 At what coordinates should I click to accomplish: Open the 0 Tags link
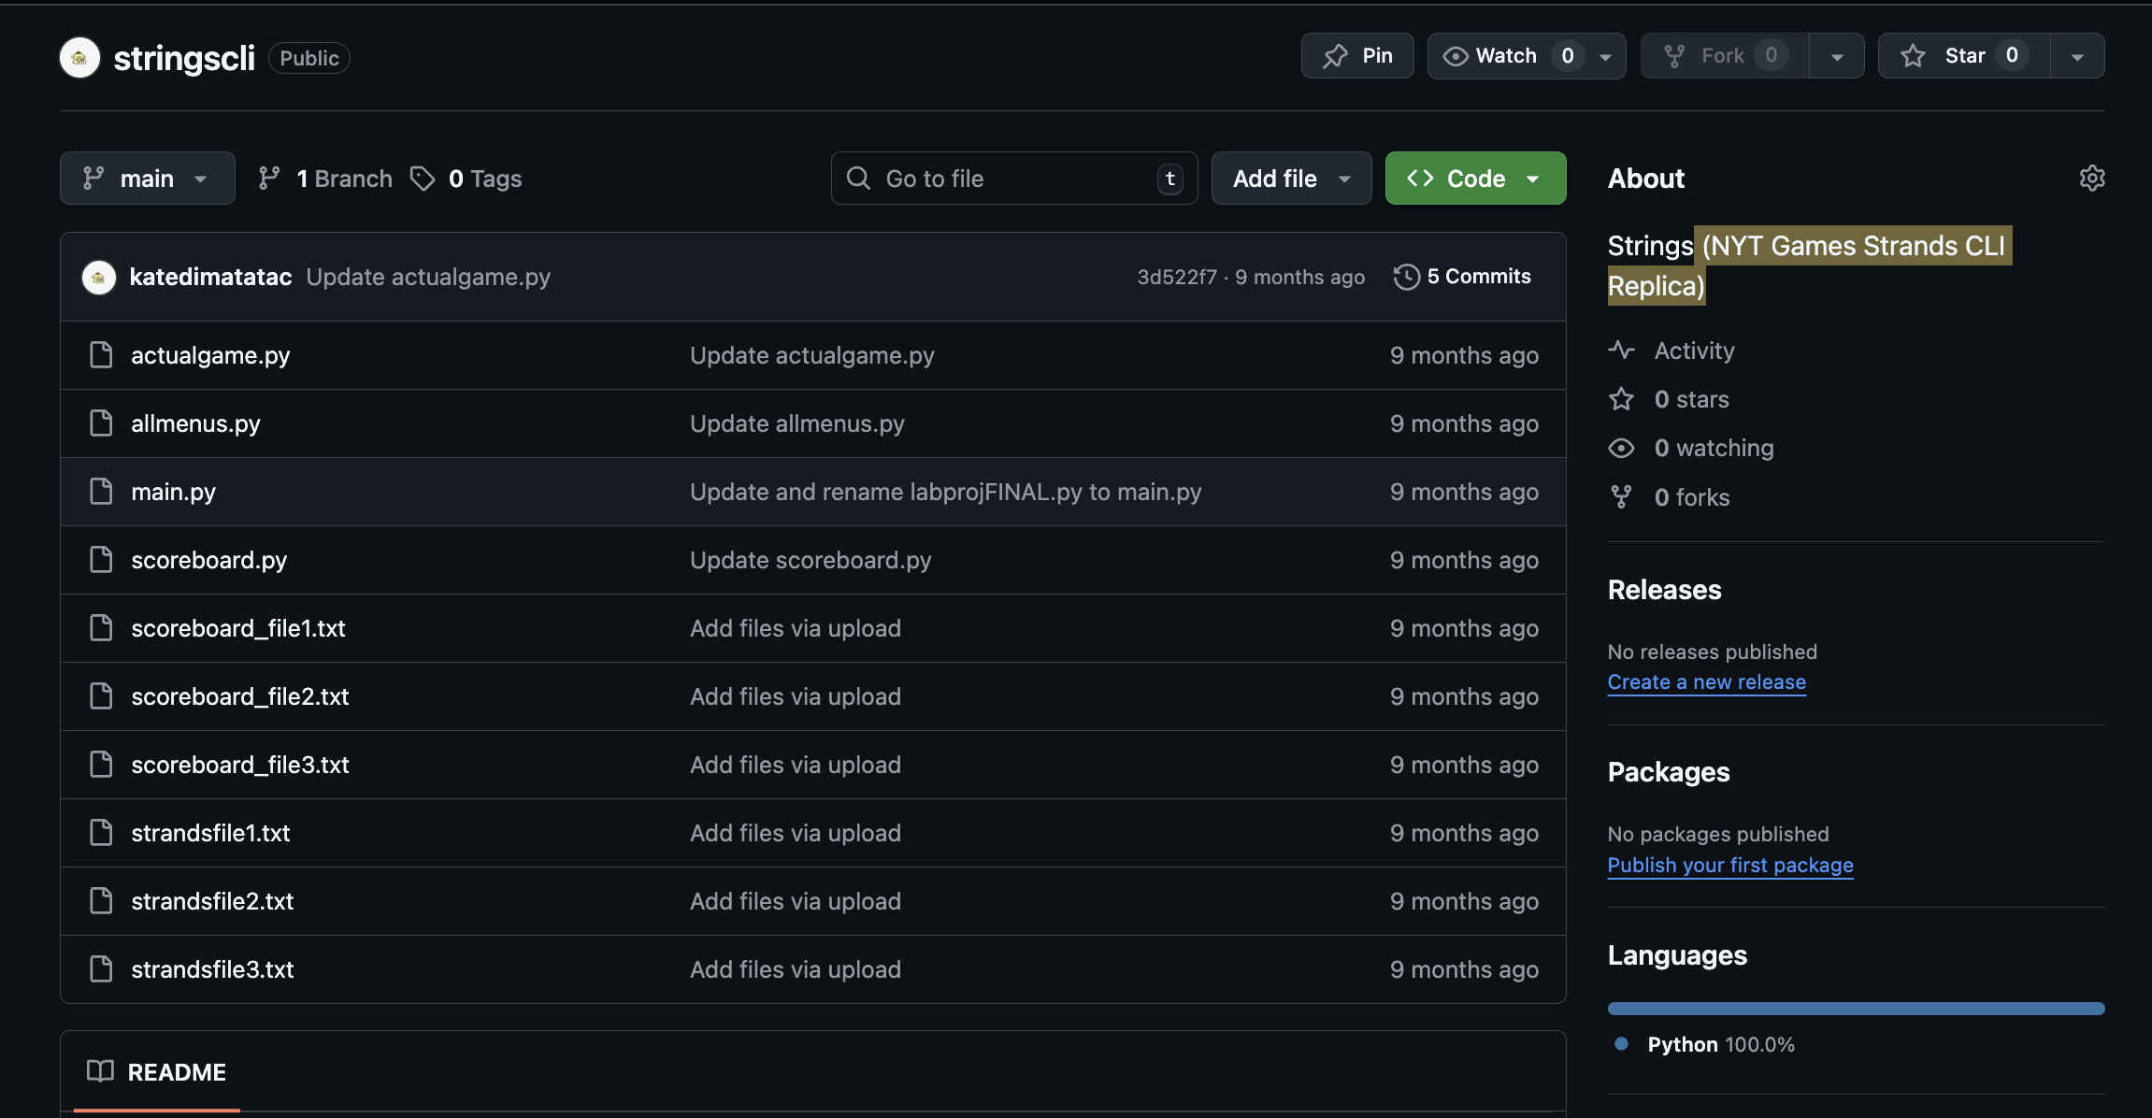466,179
